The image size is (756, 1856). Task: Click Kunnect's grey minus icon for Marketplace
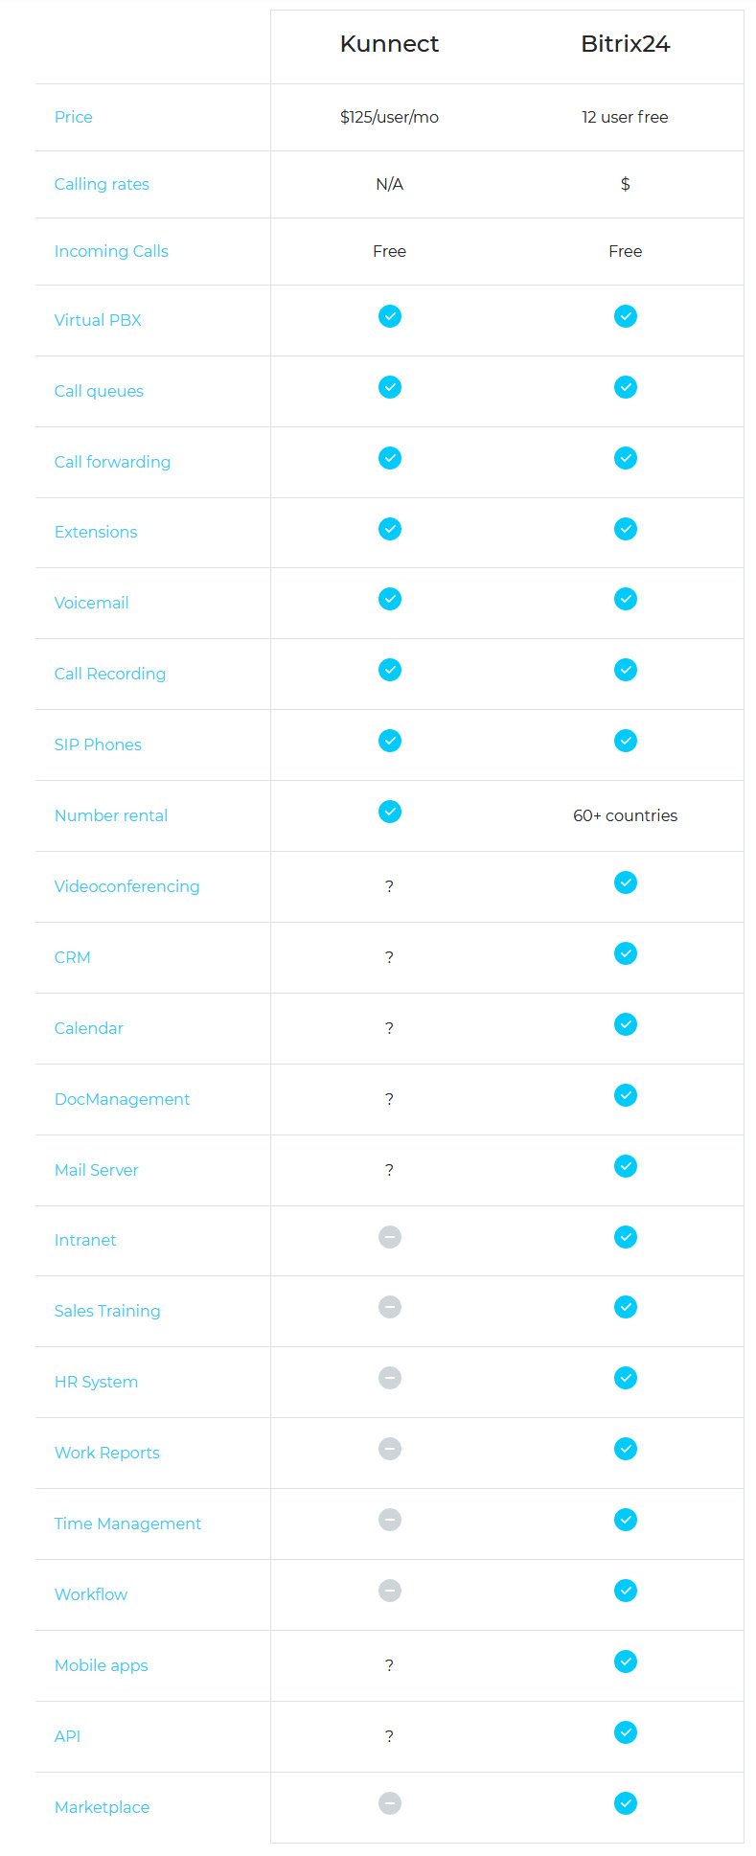(x=389, y=1803)
